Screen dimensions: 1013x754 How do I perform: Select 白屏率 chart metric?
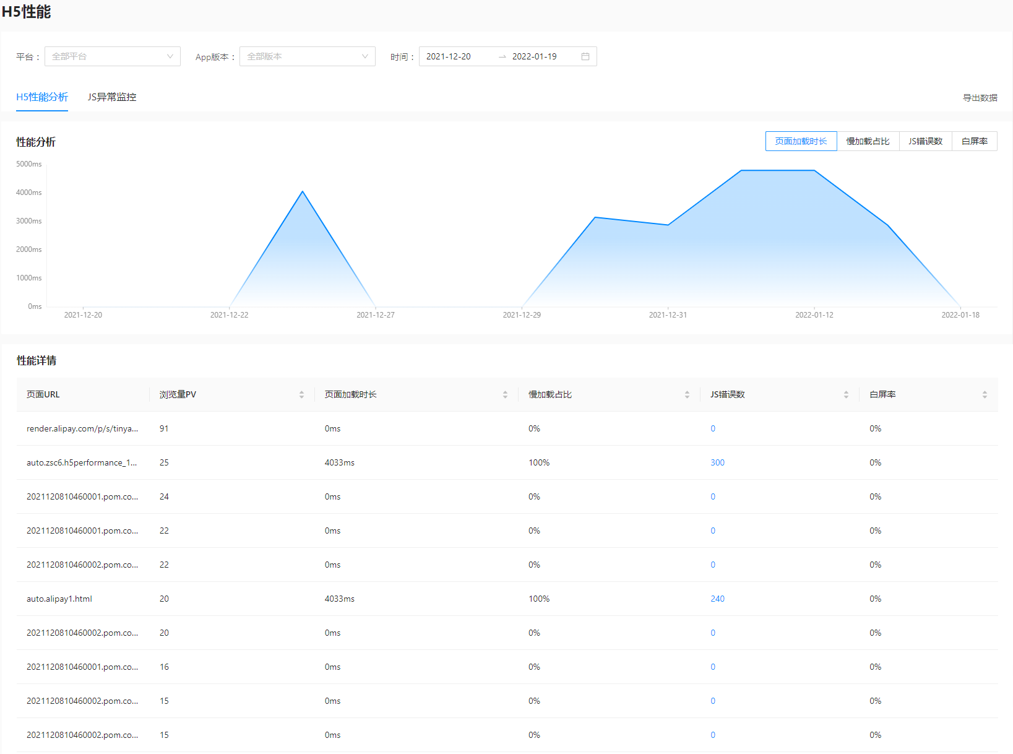pyautogui.click(x=975, y=141)
